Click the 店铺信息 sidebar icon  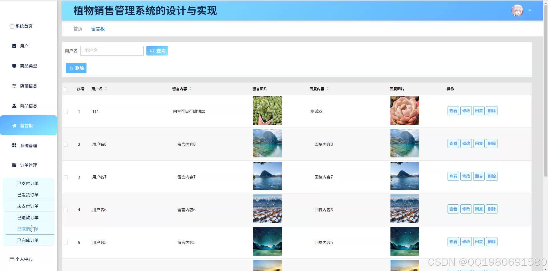point(14,86)
